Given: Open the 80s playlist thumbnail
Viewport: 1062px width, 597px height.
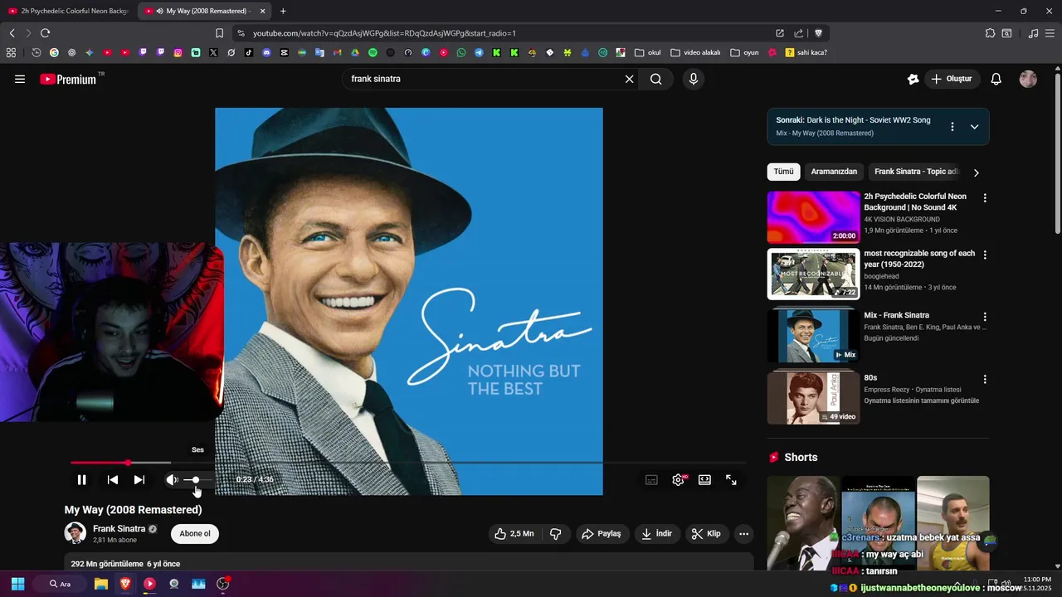Looking at the screenshot, I should tap(814, 397).
